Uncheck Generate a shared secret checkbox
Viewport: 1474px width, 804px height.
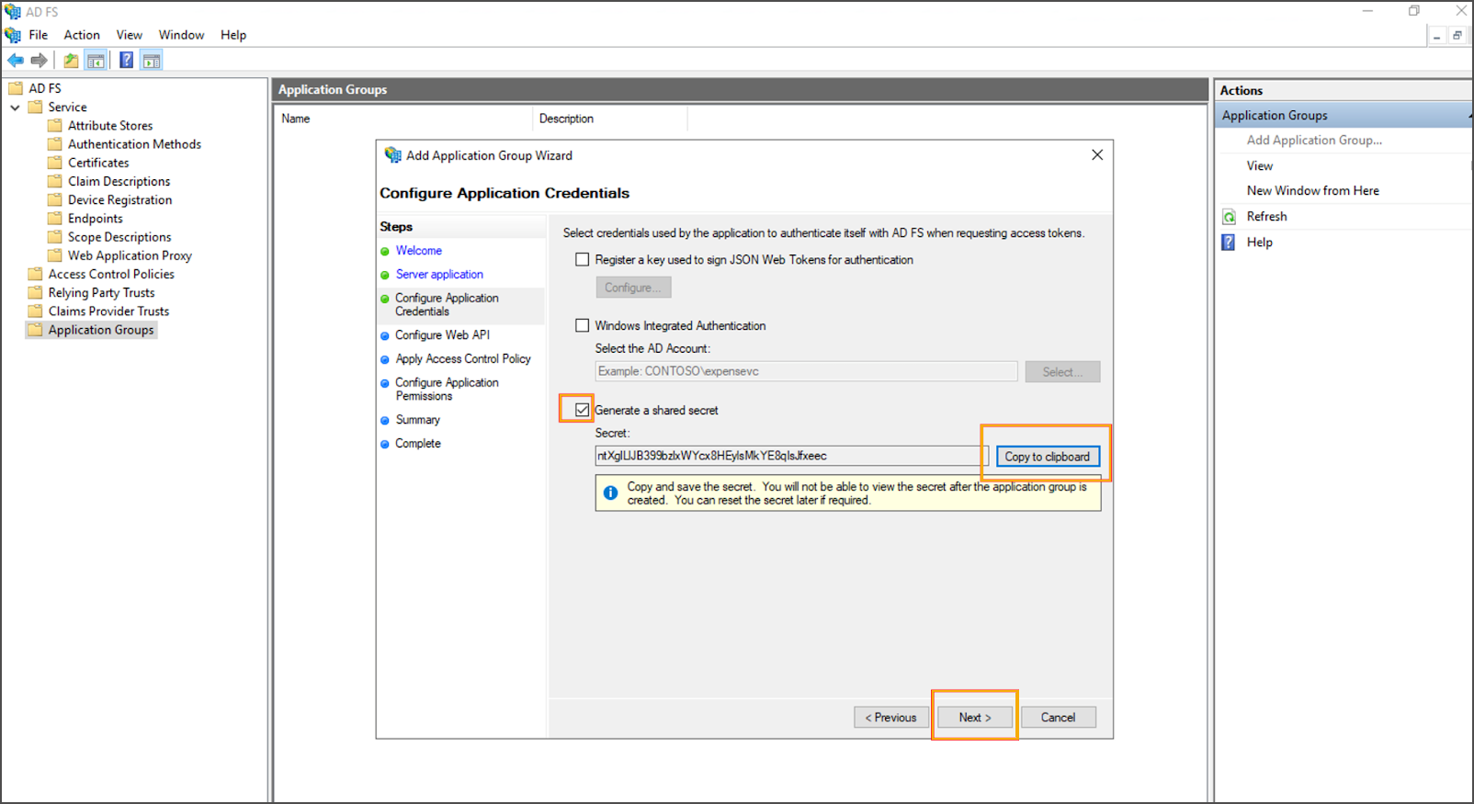[582, 410]
